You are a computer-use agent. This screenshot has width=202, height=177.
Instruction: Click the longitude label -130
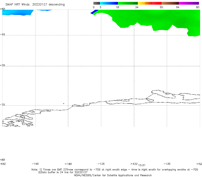(x=134, y=164)
